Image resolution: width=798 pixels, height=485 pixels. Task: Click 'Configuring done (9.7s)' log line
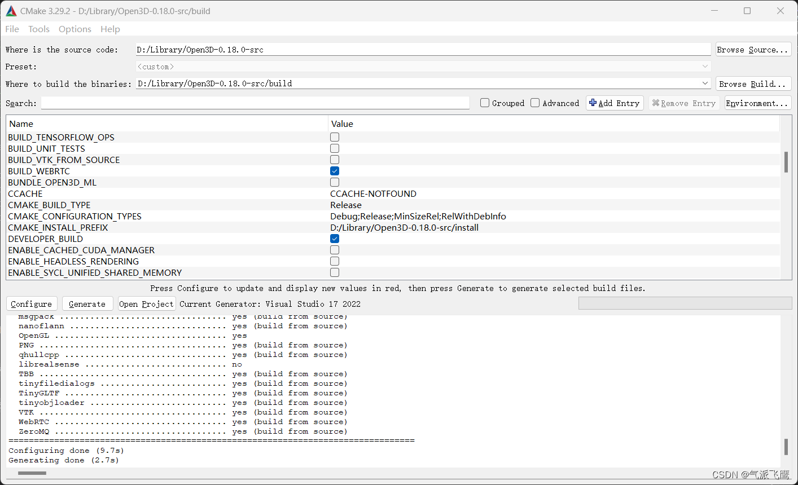66,451
